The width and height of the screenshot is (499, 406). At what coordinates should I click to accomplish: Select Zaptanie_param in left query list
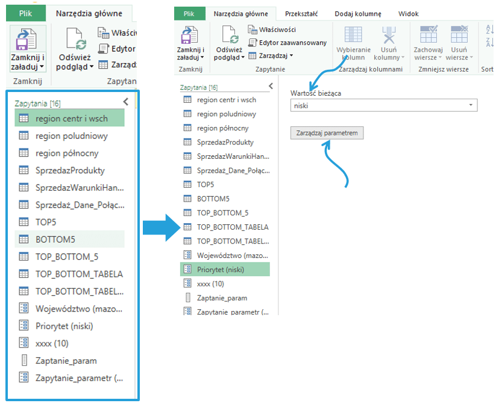coord(66,361)
